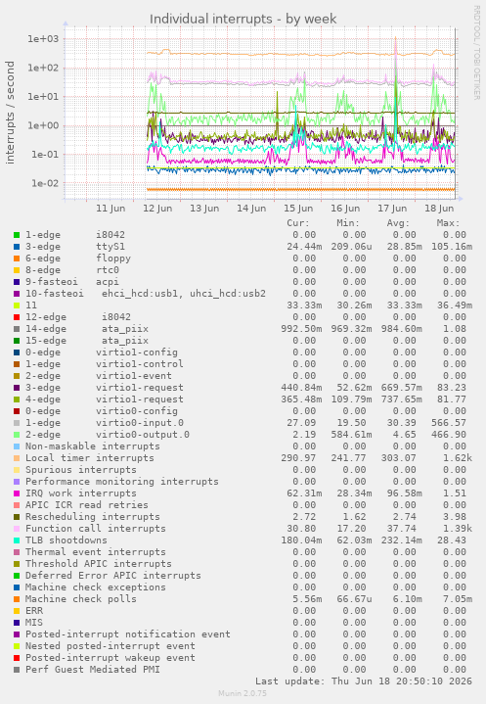Click the "Threshold APIC interrupts" label
486x704 pixels.
[x=98, y=564]
